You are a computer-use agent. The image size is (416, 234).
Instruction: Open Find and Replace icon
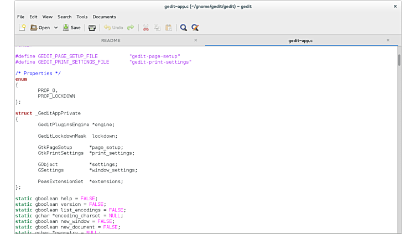[195, 28]
